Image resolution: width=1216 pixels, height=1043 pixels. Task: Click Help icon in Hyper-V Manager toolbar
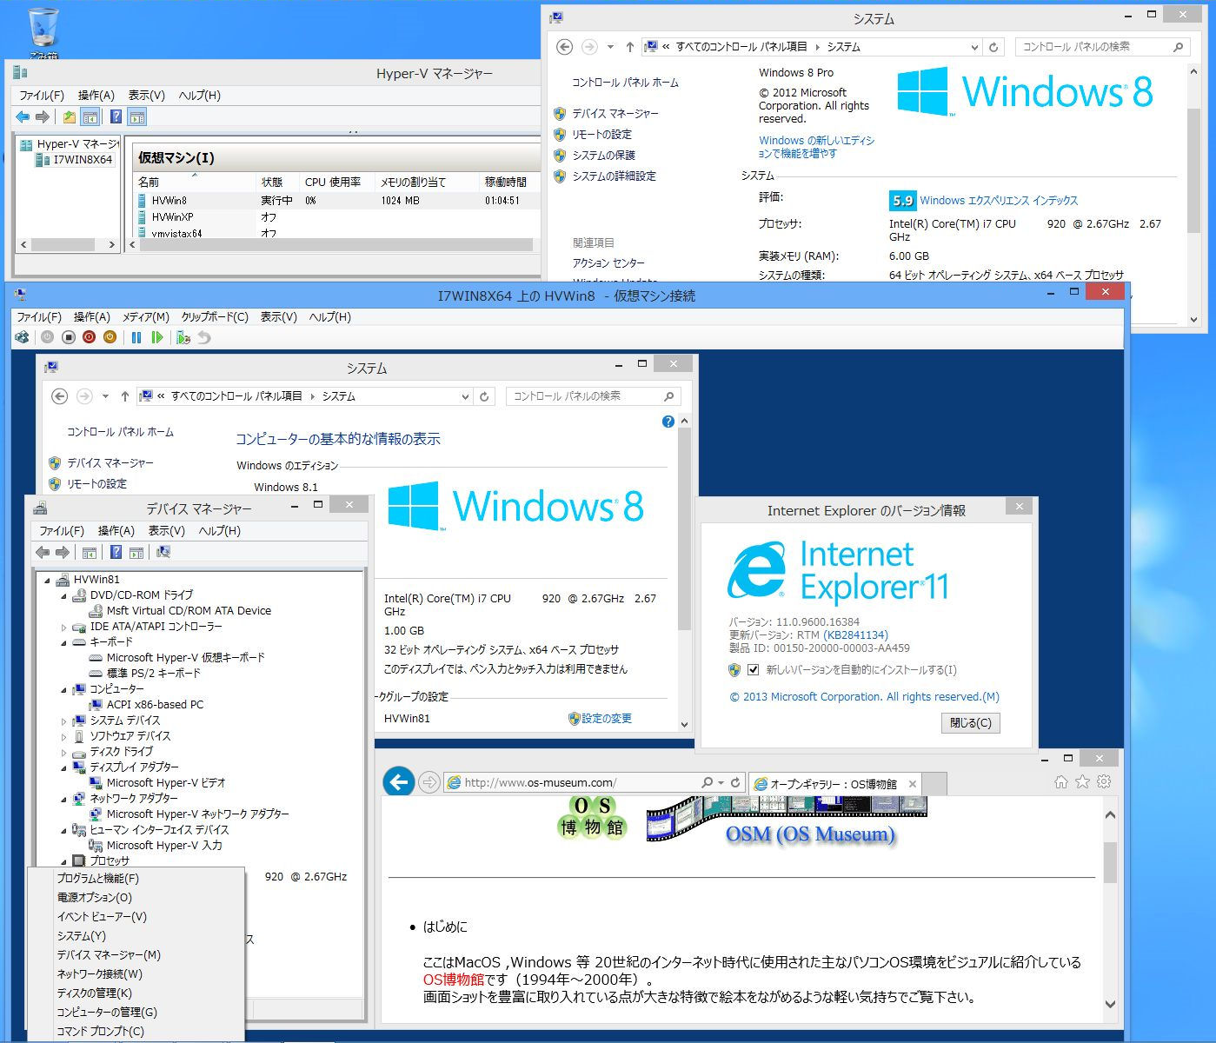pos(116,117)
